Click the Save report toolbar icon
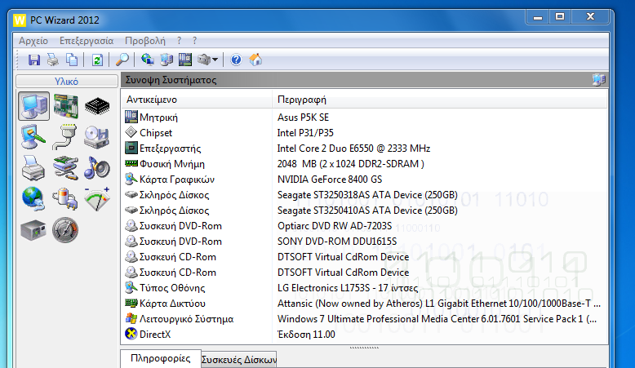This screenshot has height=368, width=635. click(34, 60)
